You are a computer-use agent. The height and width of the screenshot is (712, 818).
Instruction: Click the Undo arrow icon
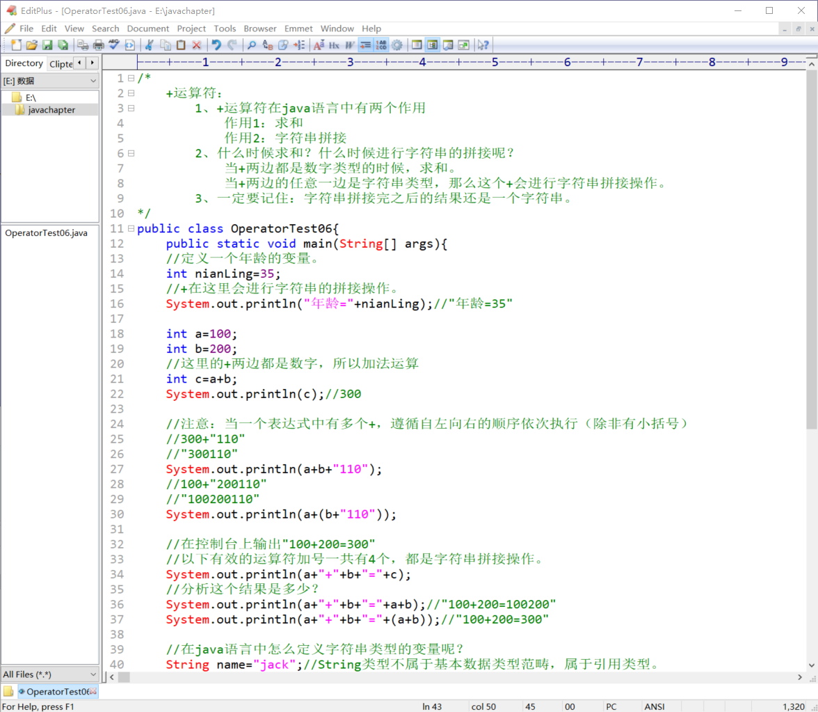(x=216, y=45)
